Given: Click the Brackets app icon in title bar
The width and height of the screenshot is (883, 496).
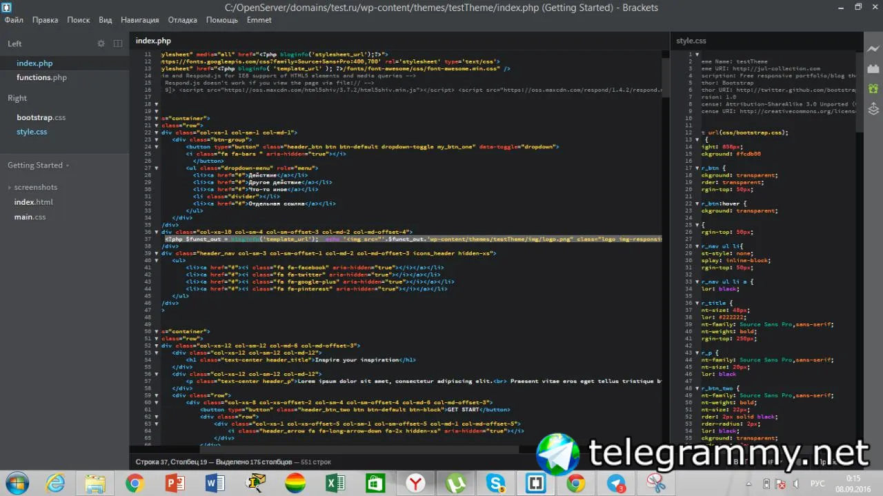Looking at the screenshot, I should (6, 7).
